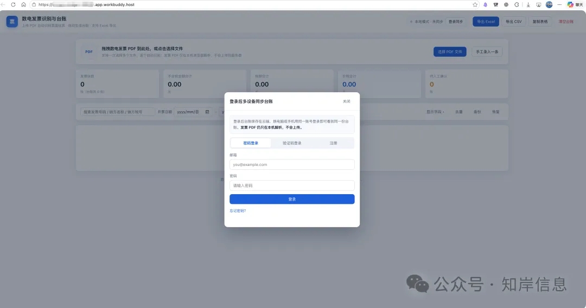Click the blue 票 app logo

[x=12, y=22]
